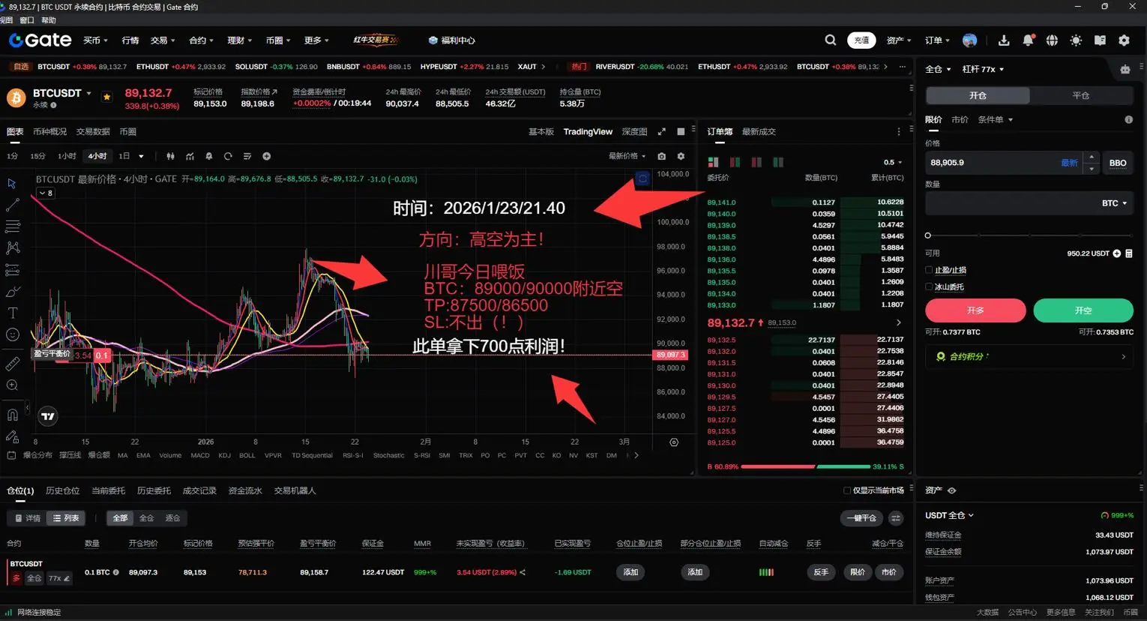Switch to the 币种概况 tab
Screen dimensions: 1147x621
(x=50, y=132)
